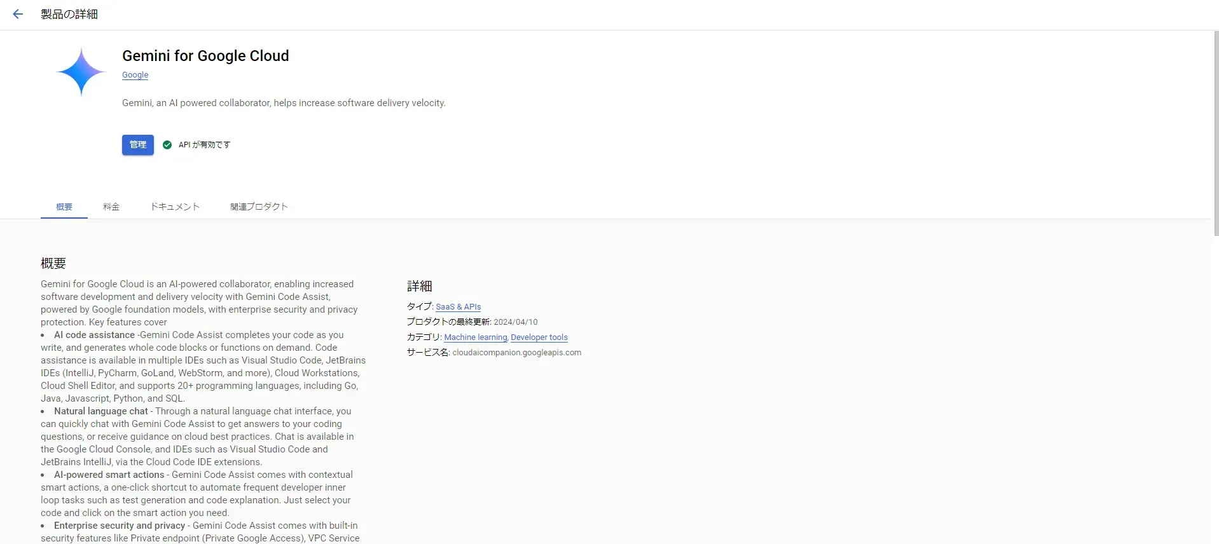Click the 詳細 section heading
Image resolution: width=1219 pixels, height=544 pixels.
click(420, 286)
